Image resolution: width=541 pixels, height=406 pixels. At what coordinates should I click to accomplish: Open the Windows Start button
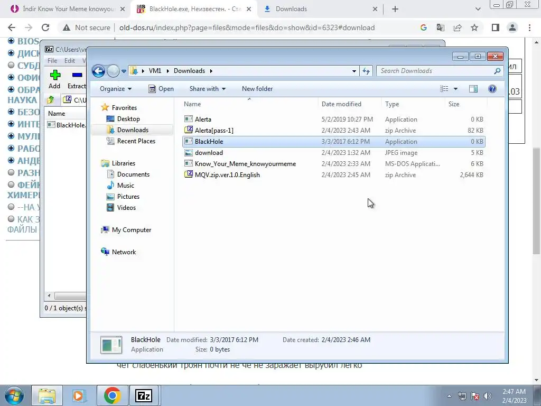tap(14, 395)
